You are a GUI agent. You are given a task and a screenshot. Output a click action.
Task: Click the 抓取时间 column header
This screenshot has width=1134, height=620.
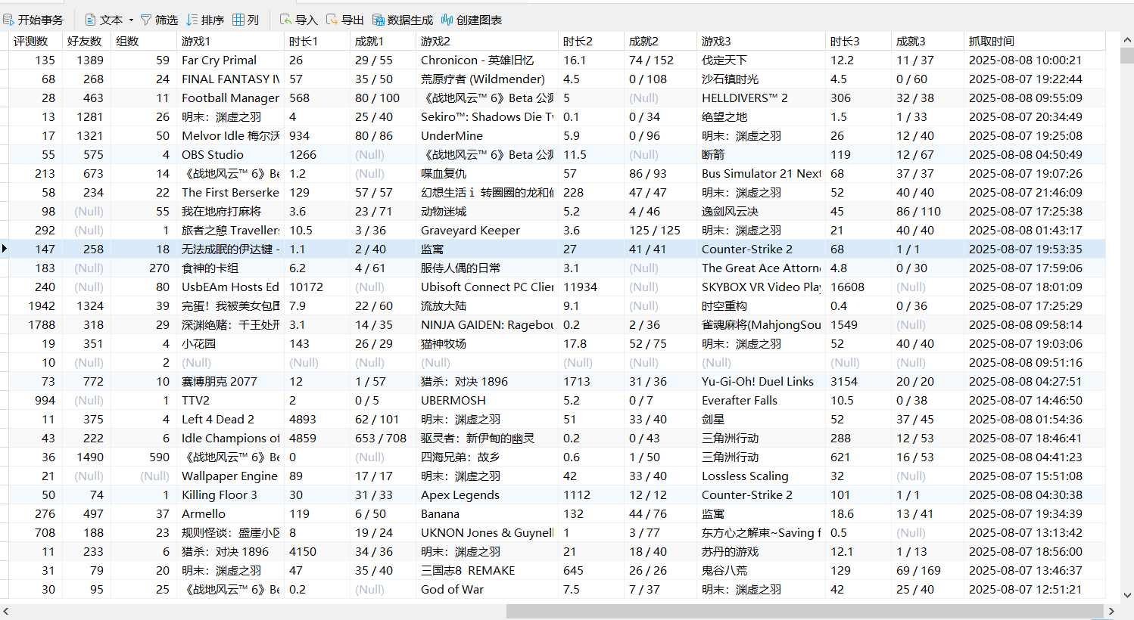pyautogui.click(x=991, y=41)
